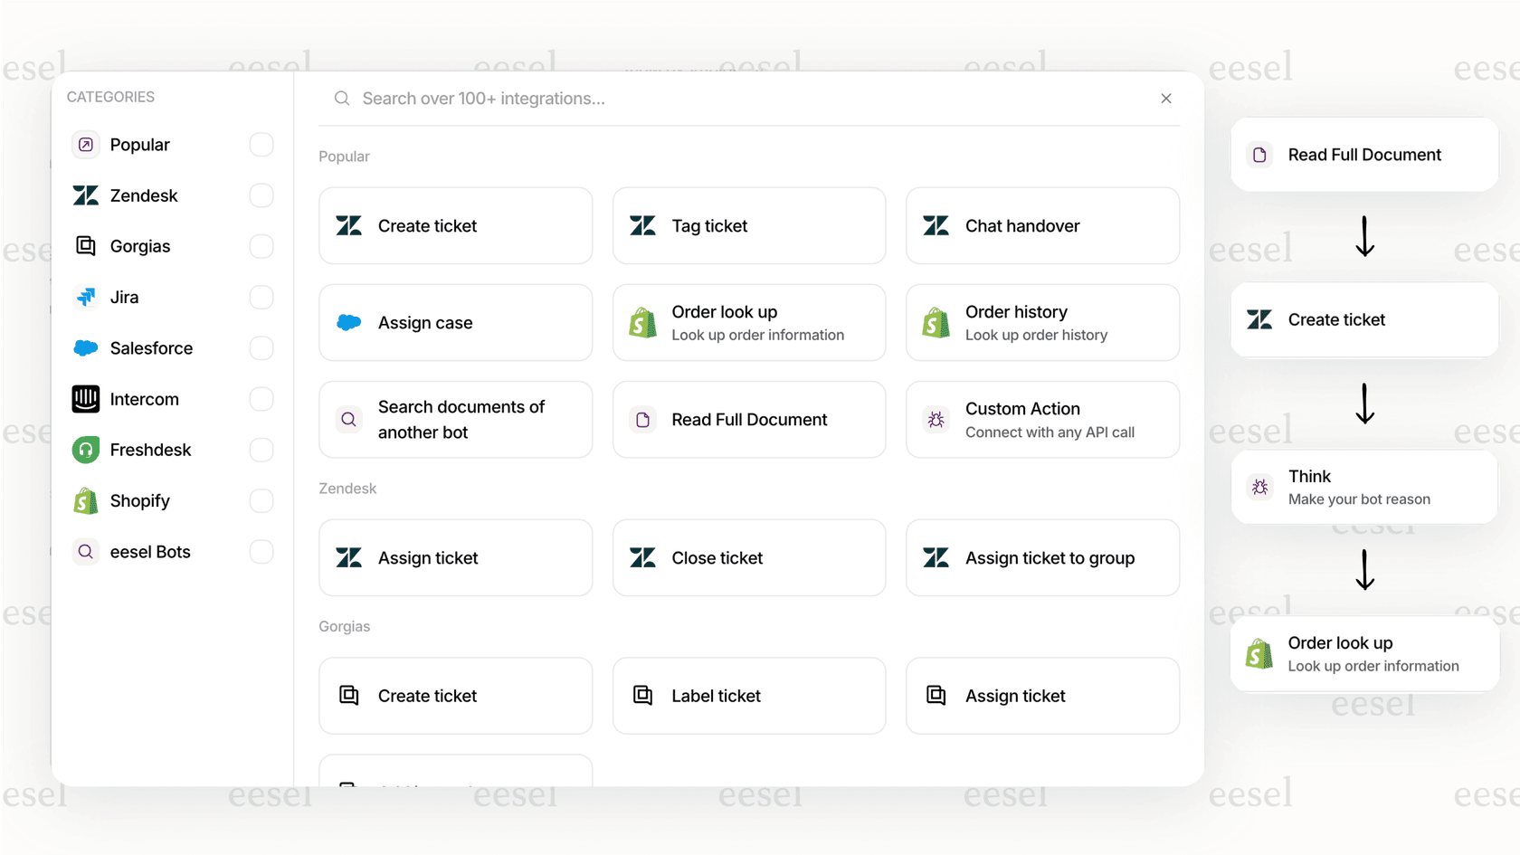This screenshot has width=1520, height=855.
Task: Click the Jira icon in the Categories list
Action: click(85, 297)
